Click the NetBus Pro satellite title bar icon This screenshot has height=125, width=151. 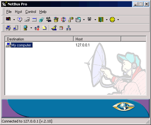pyautogui.click(x=4, y=4)
